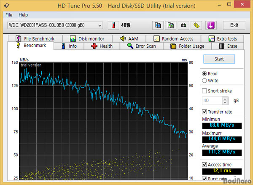Image resolution: width=253 pixels, height=185 pixels.
Task: Switch to the Info tab
Action: (x=69, y=46)
